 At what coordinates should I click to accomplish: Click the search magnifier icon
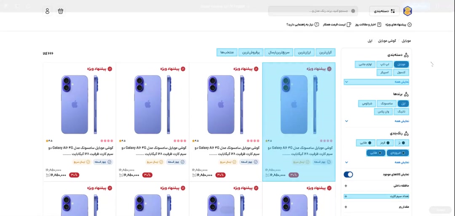point(353,11)
